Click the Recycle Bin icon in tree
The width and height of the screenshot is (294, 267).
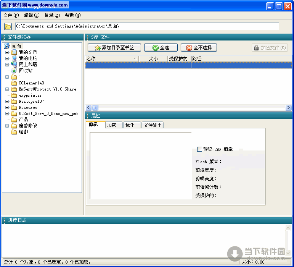click(14, 71)
